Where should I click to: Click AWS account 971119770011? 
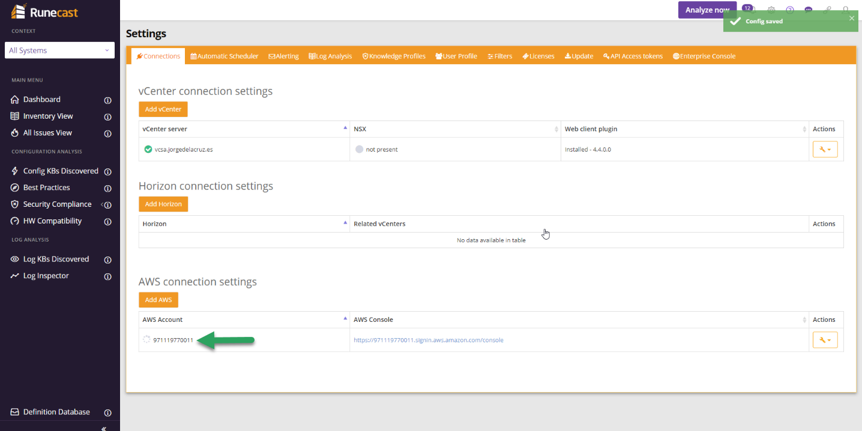[173, 340]
